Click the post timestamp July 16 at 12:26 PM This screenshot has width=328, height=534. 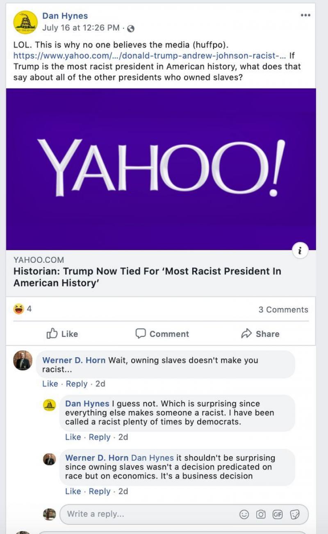81,28
